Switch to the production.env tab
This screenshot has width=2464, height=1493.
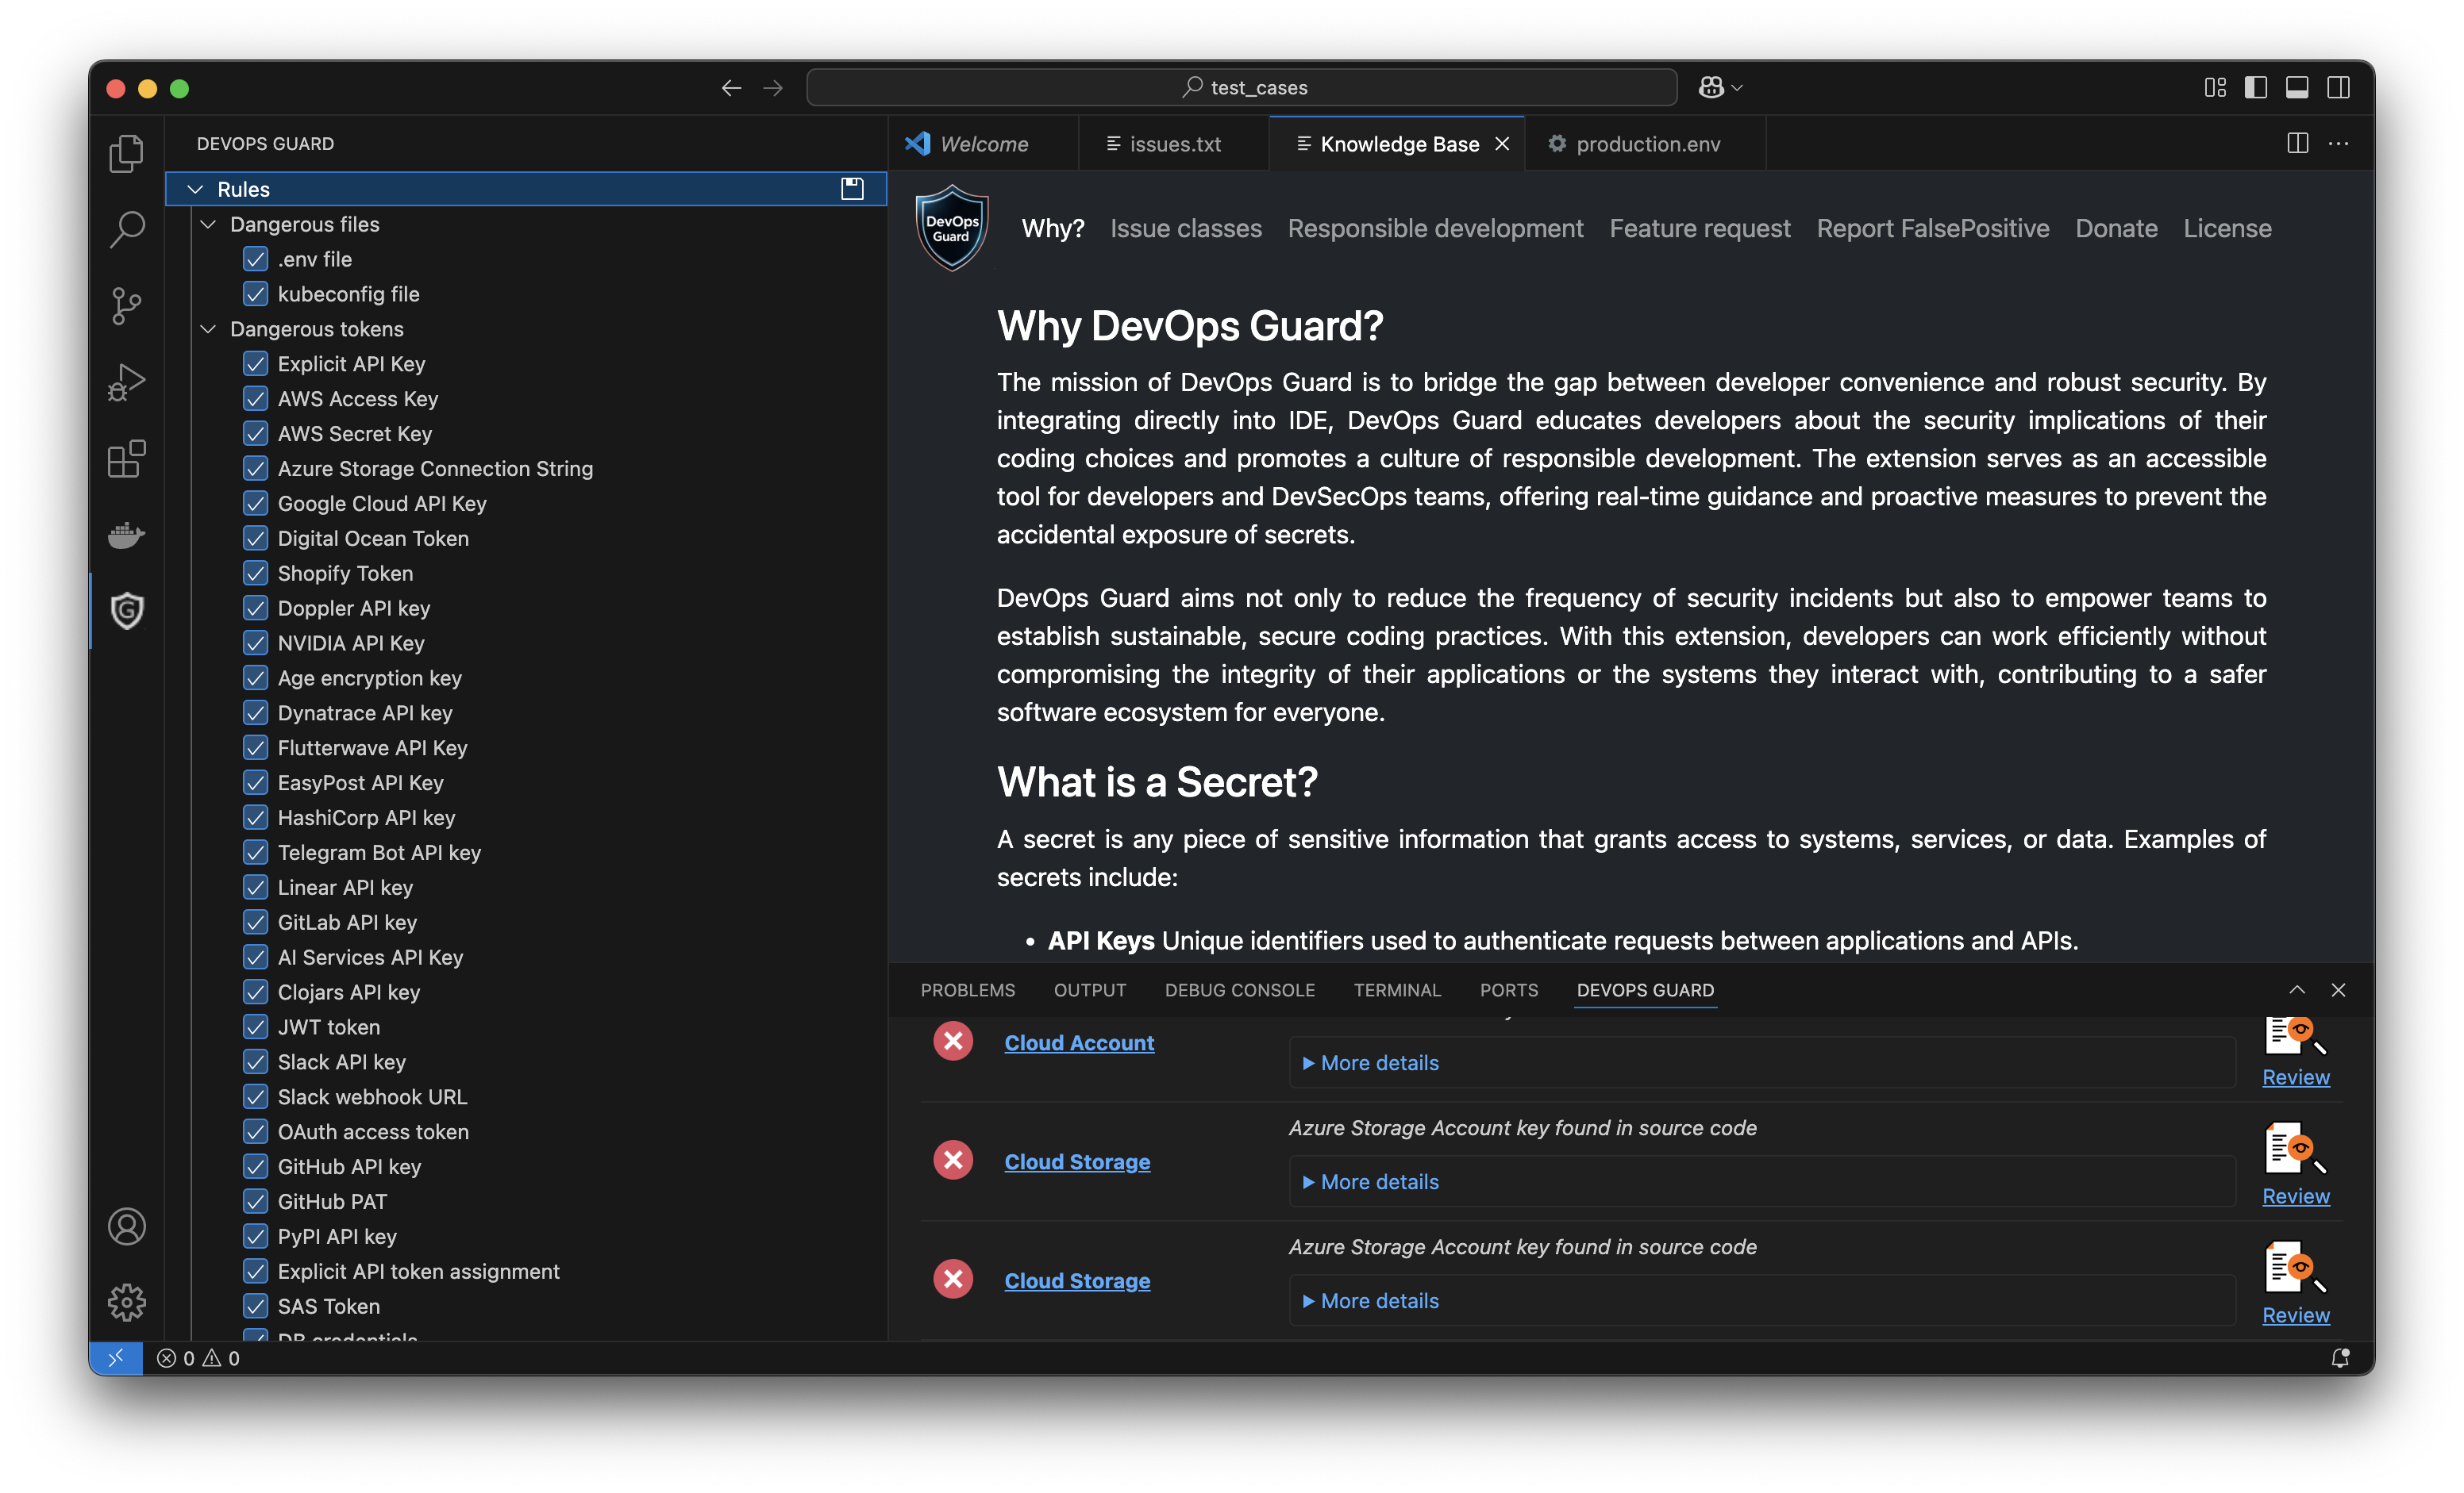1647,144
